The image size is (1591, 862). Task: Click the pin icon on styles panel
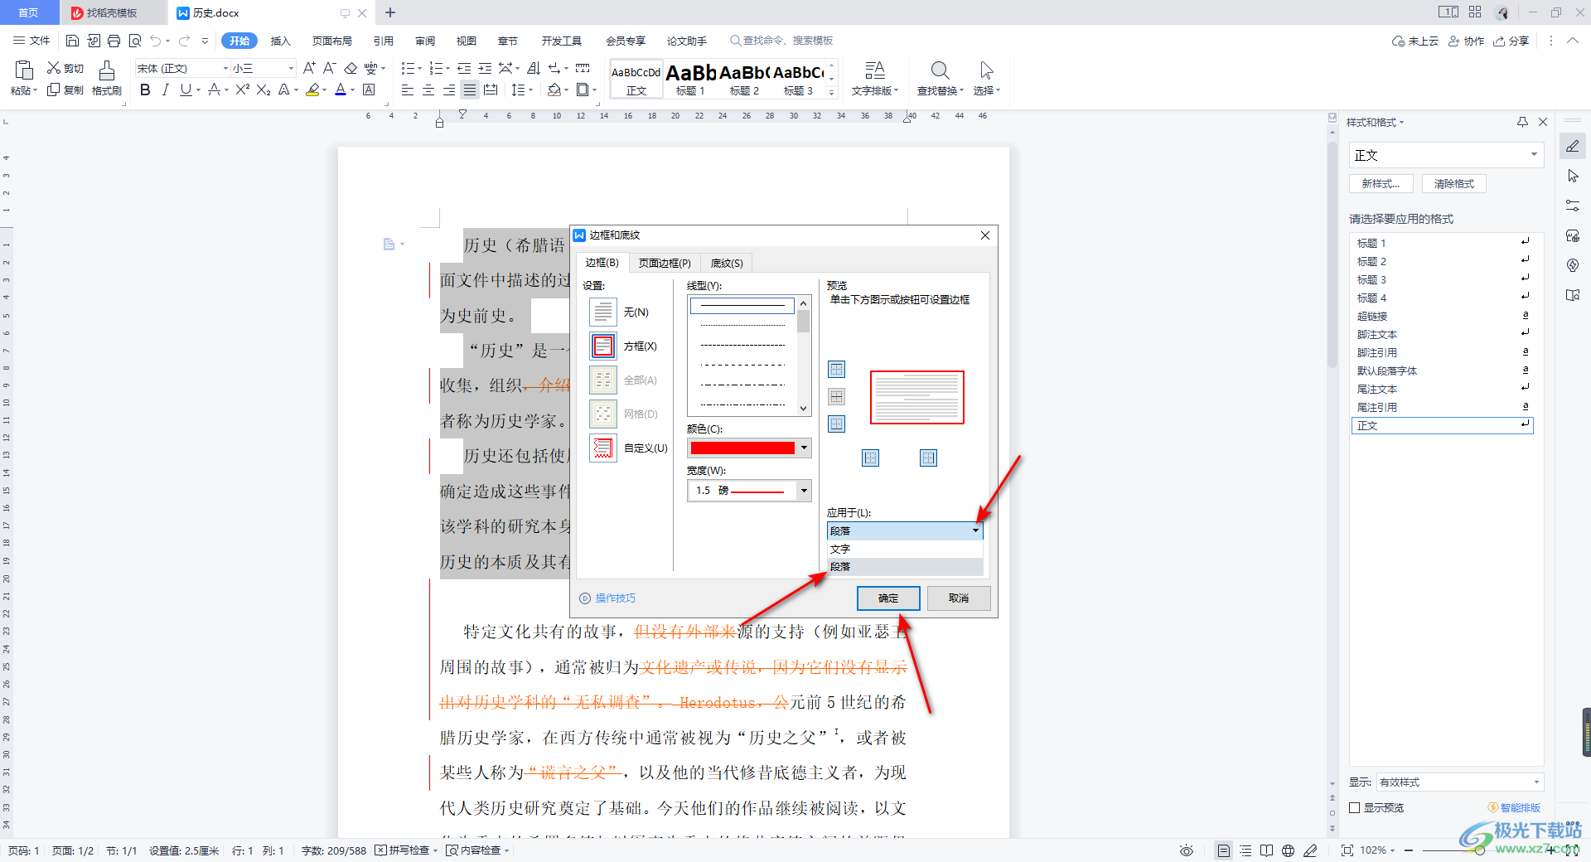tap(1522, 122)
